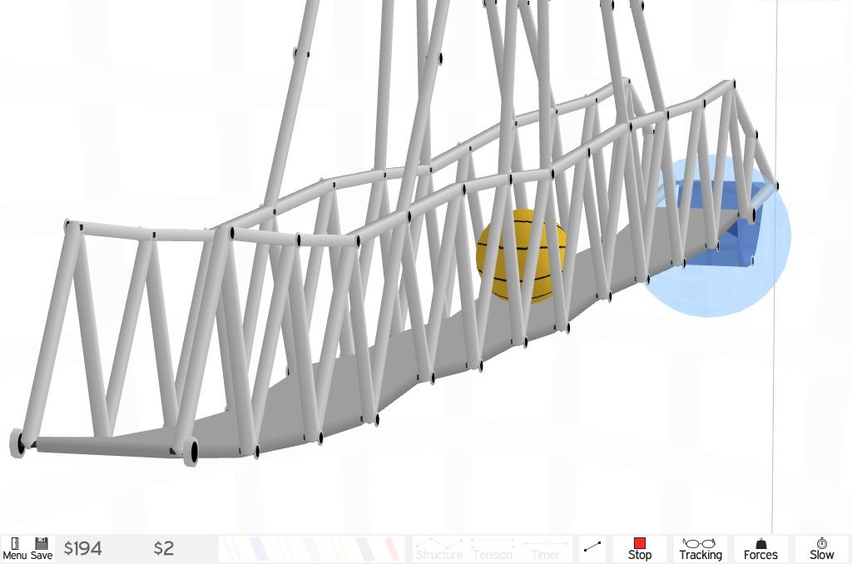Enable Slow motion stopwatch icon
The width and height of the screenshot is (852, 564).
[821, 548]
